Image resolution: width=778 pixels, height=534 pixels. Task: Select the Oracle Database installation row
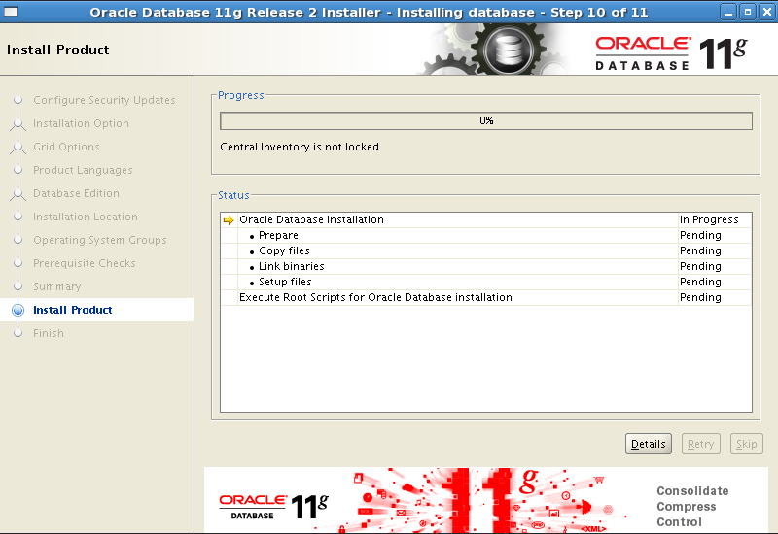tap(486, 220)
